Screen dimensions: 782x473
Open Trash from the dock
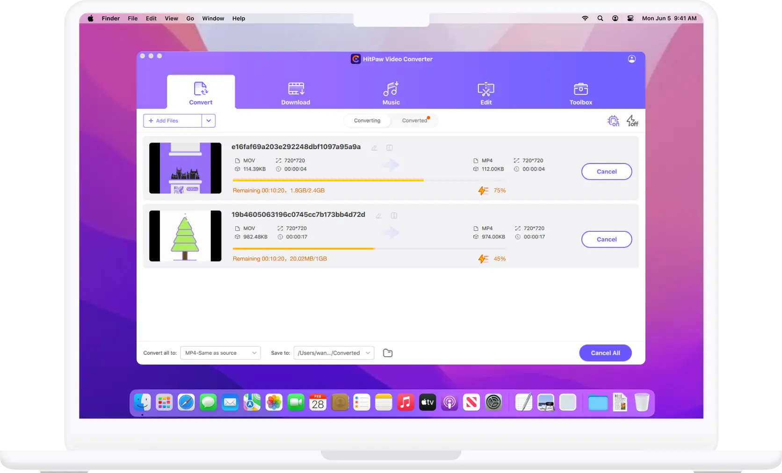pyautogui.click(x=642, y=402)
